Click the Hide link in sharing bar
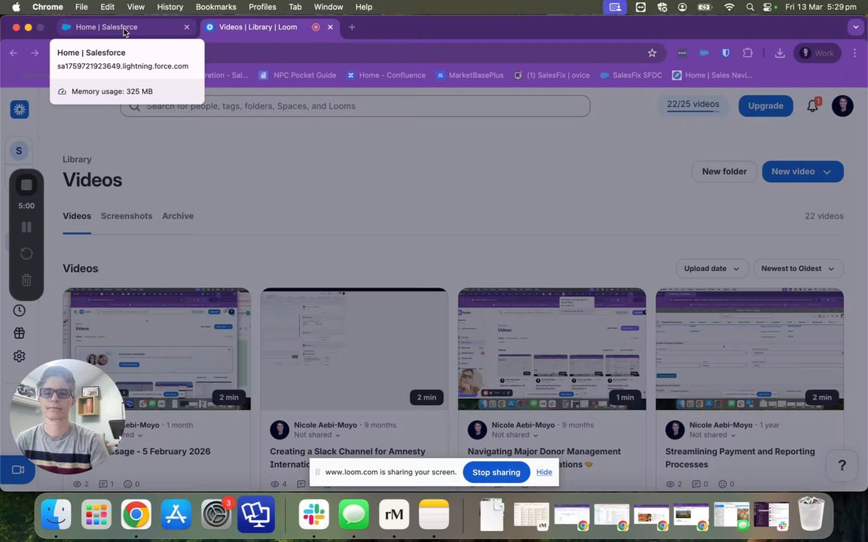This screenshot has height=542, width=868. coord(544,472)
